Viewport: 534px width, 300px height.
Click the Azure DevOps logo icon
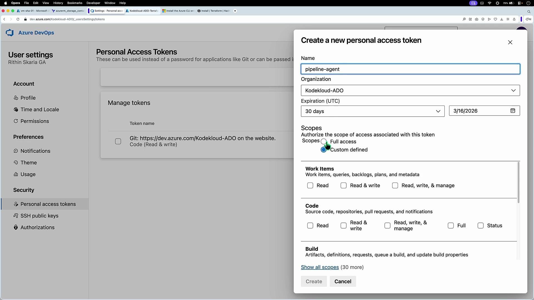[x=10, y=32]
